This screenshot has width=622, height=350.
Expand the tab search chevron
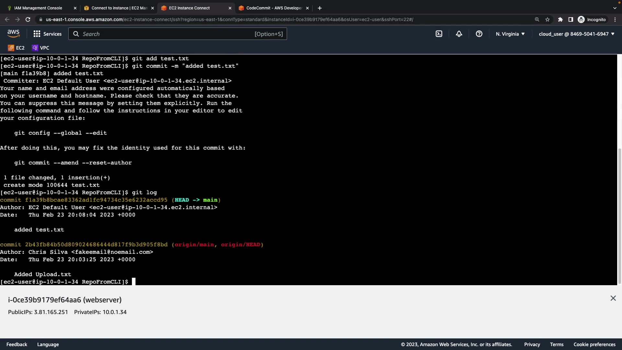[x=615, y=8]
